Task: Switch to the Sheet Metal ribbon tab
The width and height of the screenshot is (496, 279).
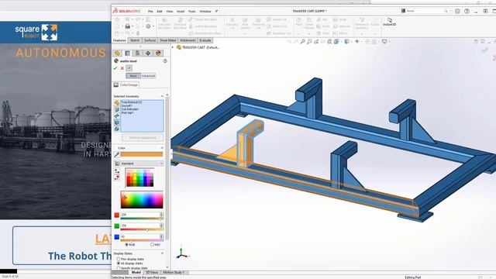Action: point(167,40)
